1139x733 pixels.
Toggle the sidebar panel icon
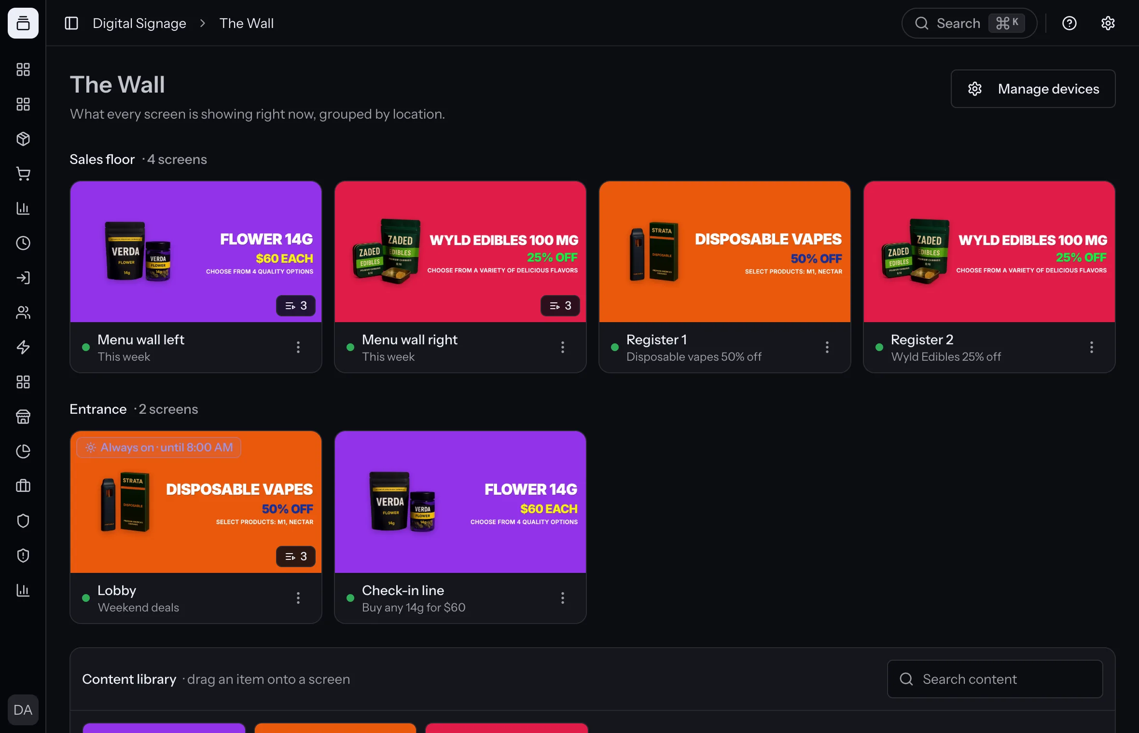point(71,23)
